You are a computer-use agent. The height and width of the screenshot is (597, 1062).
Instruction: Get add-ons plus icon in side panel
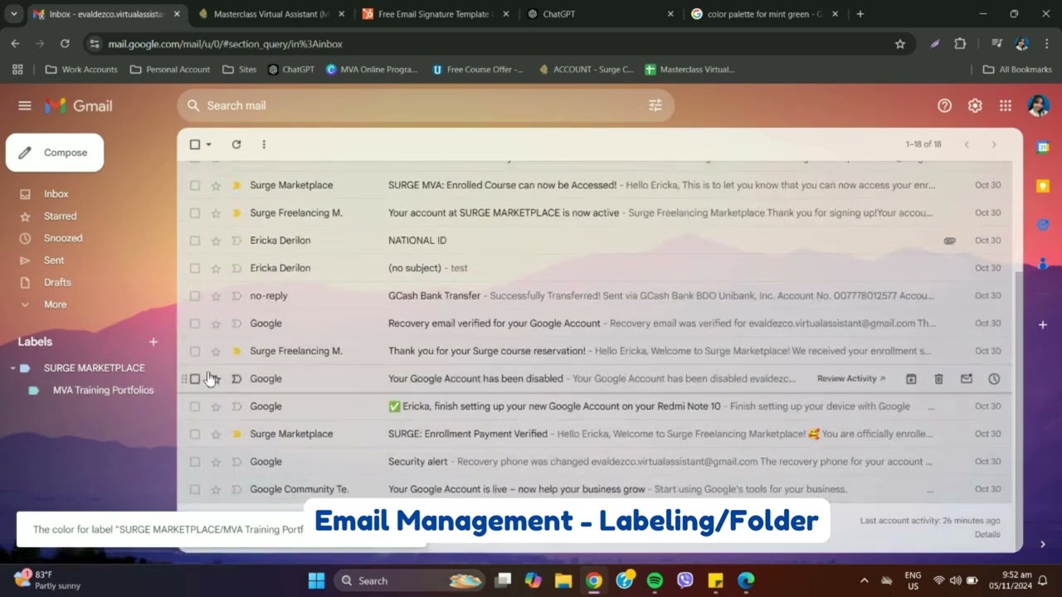(1043, 324)
